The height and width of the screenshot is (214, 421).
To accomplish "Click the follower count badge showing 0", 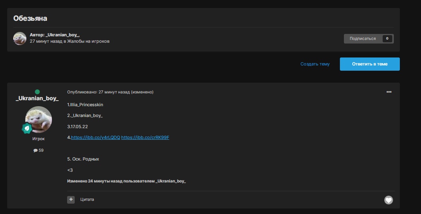I will [387, 39].
